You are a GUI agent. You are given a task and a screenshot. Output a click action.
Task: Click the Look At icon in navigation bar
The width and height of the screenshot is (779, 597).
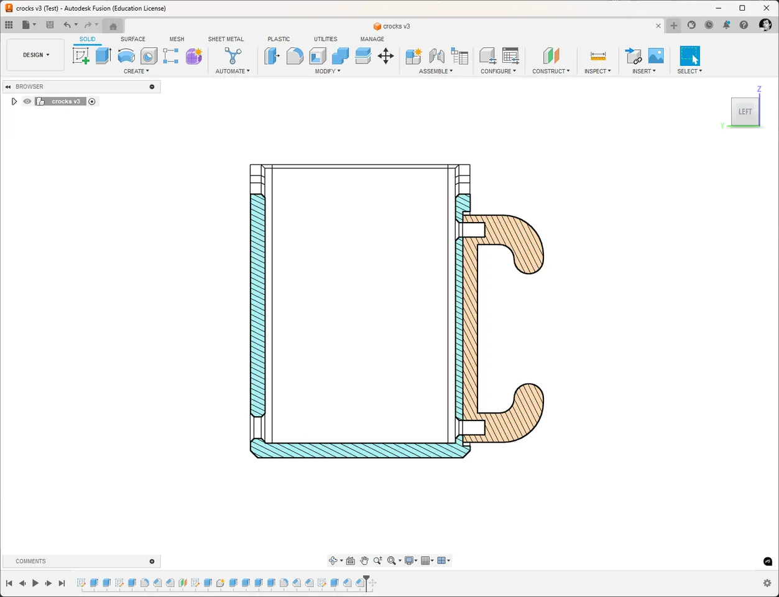[350, 560]
